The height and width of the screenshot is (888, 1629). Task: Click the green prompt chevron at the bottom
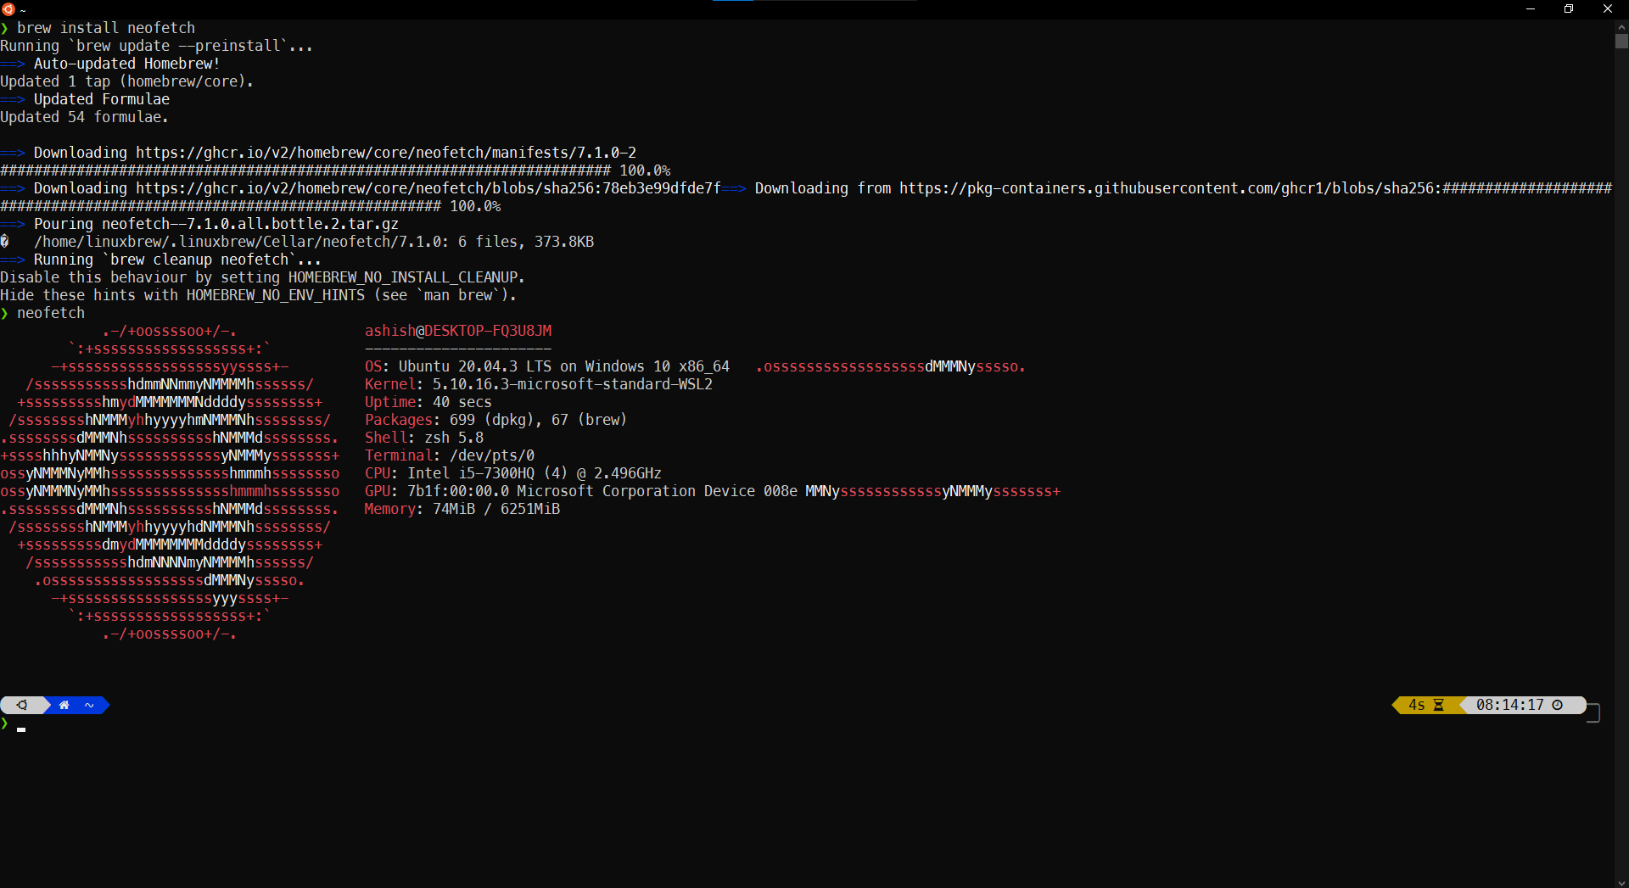(x=5, y=724)
